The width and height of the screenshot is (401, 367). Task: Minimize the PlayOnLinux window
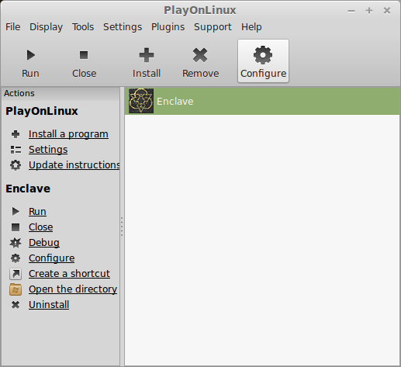[x=351, y=11]
